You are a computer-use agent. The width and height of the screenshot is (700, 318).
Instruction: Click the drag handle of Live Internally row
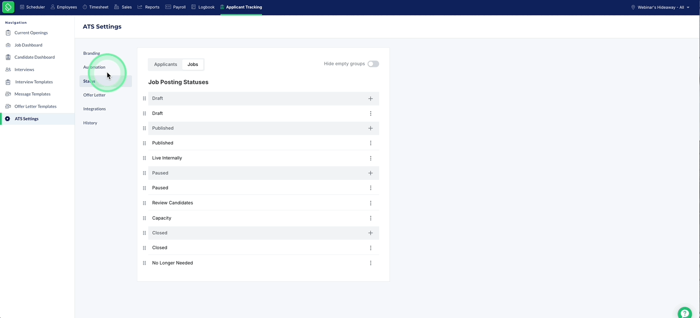pyautogui.click(x=144, y=158)
